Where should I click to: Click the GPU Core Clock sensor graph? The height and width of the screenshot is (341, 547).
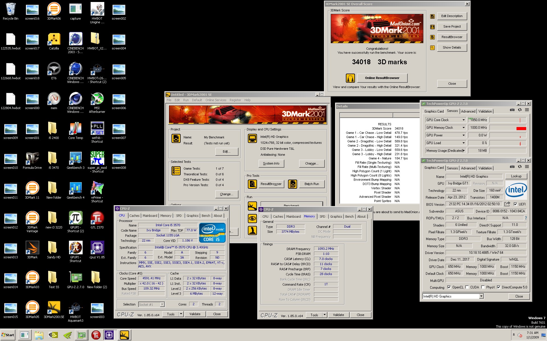508,120
